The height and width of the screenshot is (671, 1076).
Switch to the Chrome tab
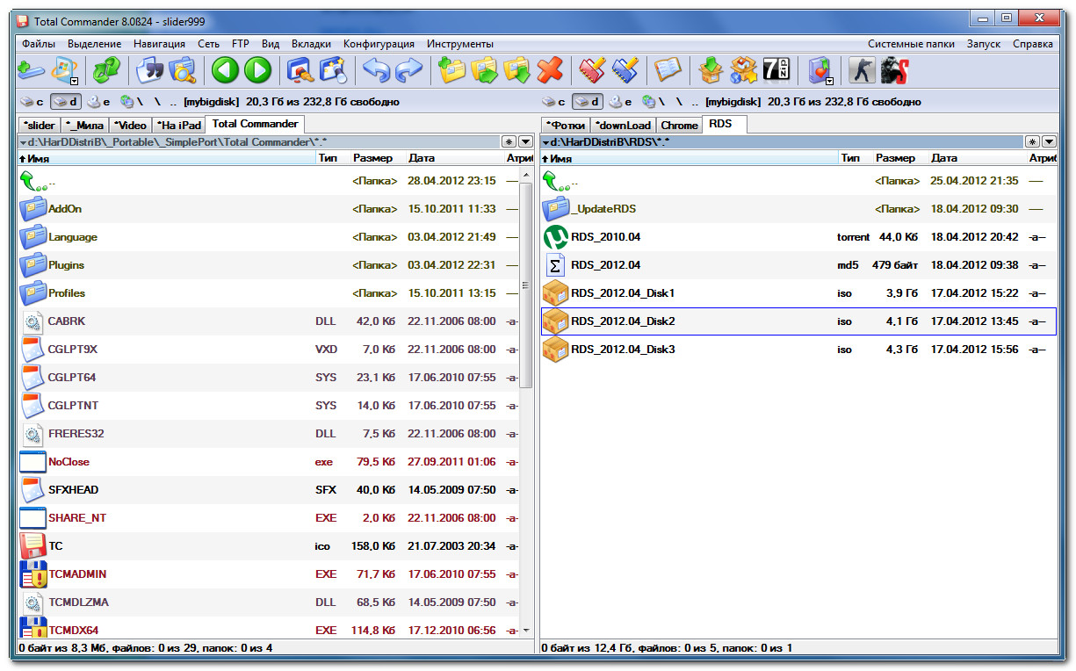679,126
